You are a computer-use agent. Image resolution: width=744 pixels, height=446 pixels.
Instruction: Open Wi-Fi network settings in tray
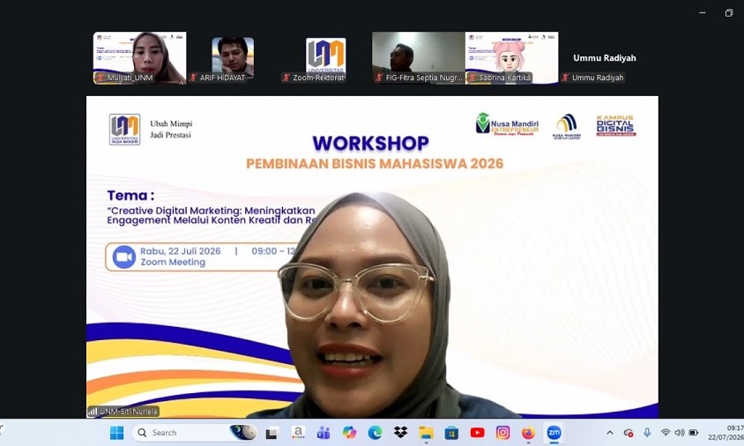point(666,433)
